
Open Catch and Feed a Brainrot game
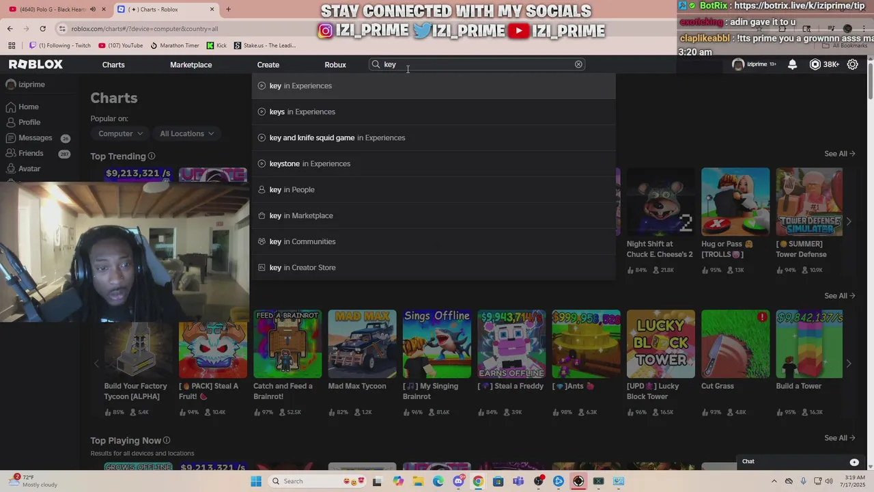pos(287,344)
